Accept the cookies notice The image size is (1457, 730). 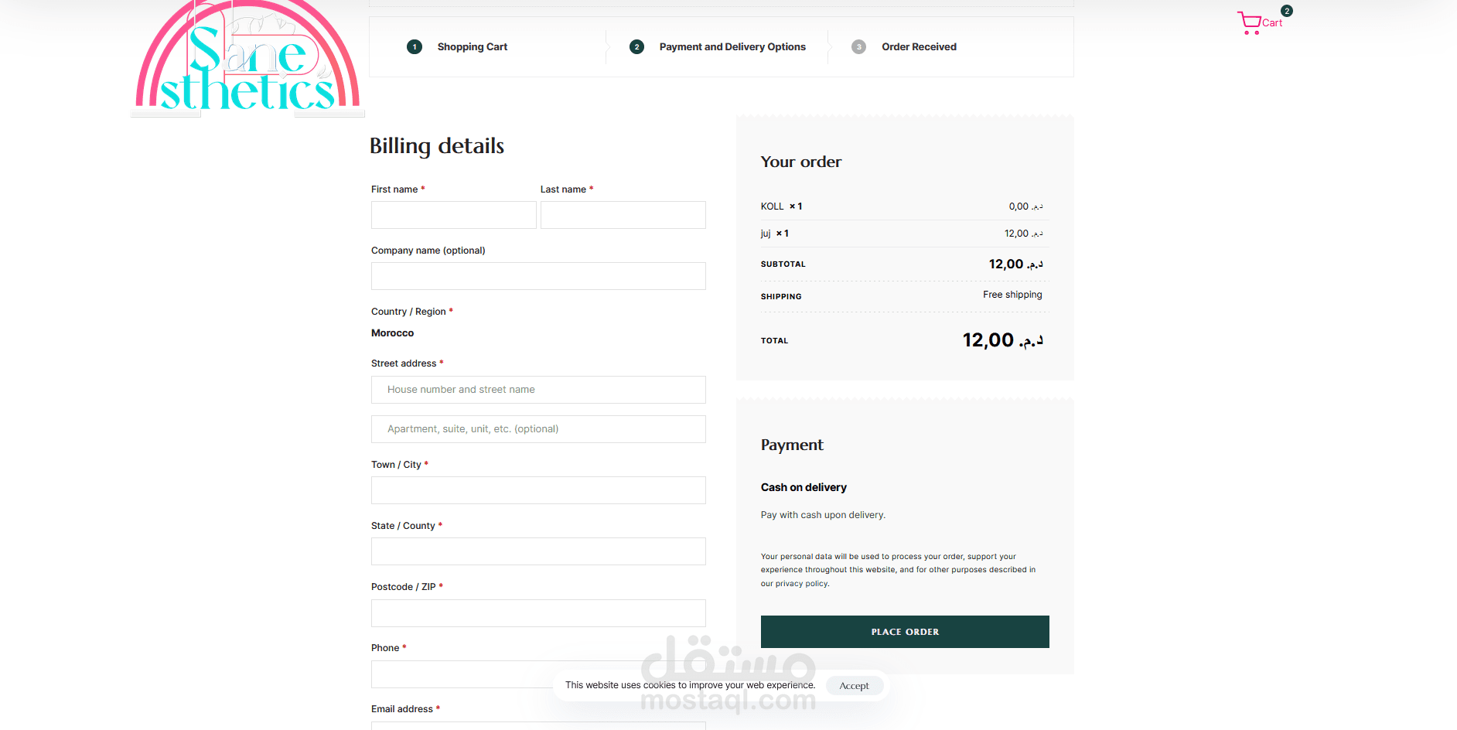click(854, 686)
